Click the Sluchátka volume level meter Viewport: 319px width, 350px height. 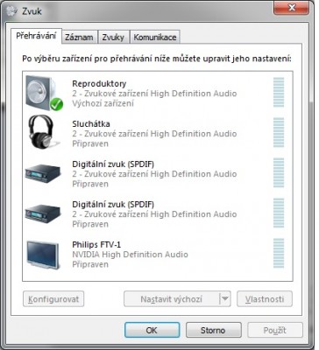279,132
